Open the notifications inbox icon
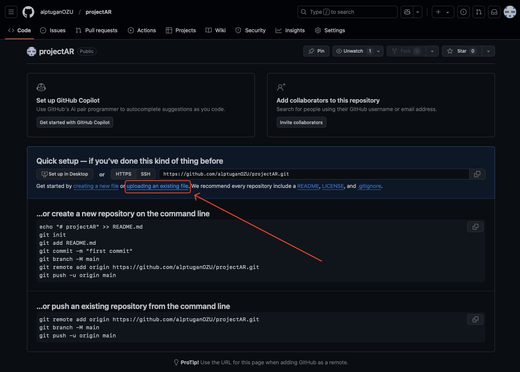Viewport: 520px width, 372px height. (494, 12)
